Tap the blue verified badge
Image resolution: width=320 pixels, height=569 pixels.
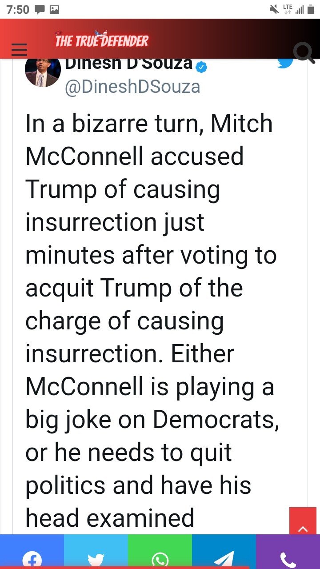pyautogui.click(x=202, y=67)
